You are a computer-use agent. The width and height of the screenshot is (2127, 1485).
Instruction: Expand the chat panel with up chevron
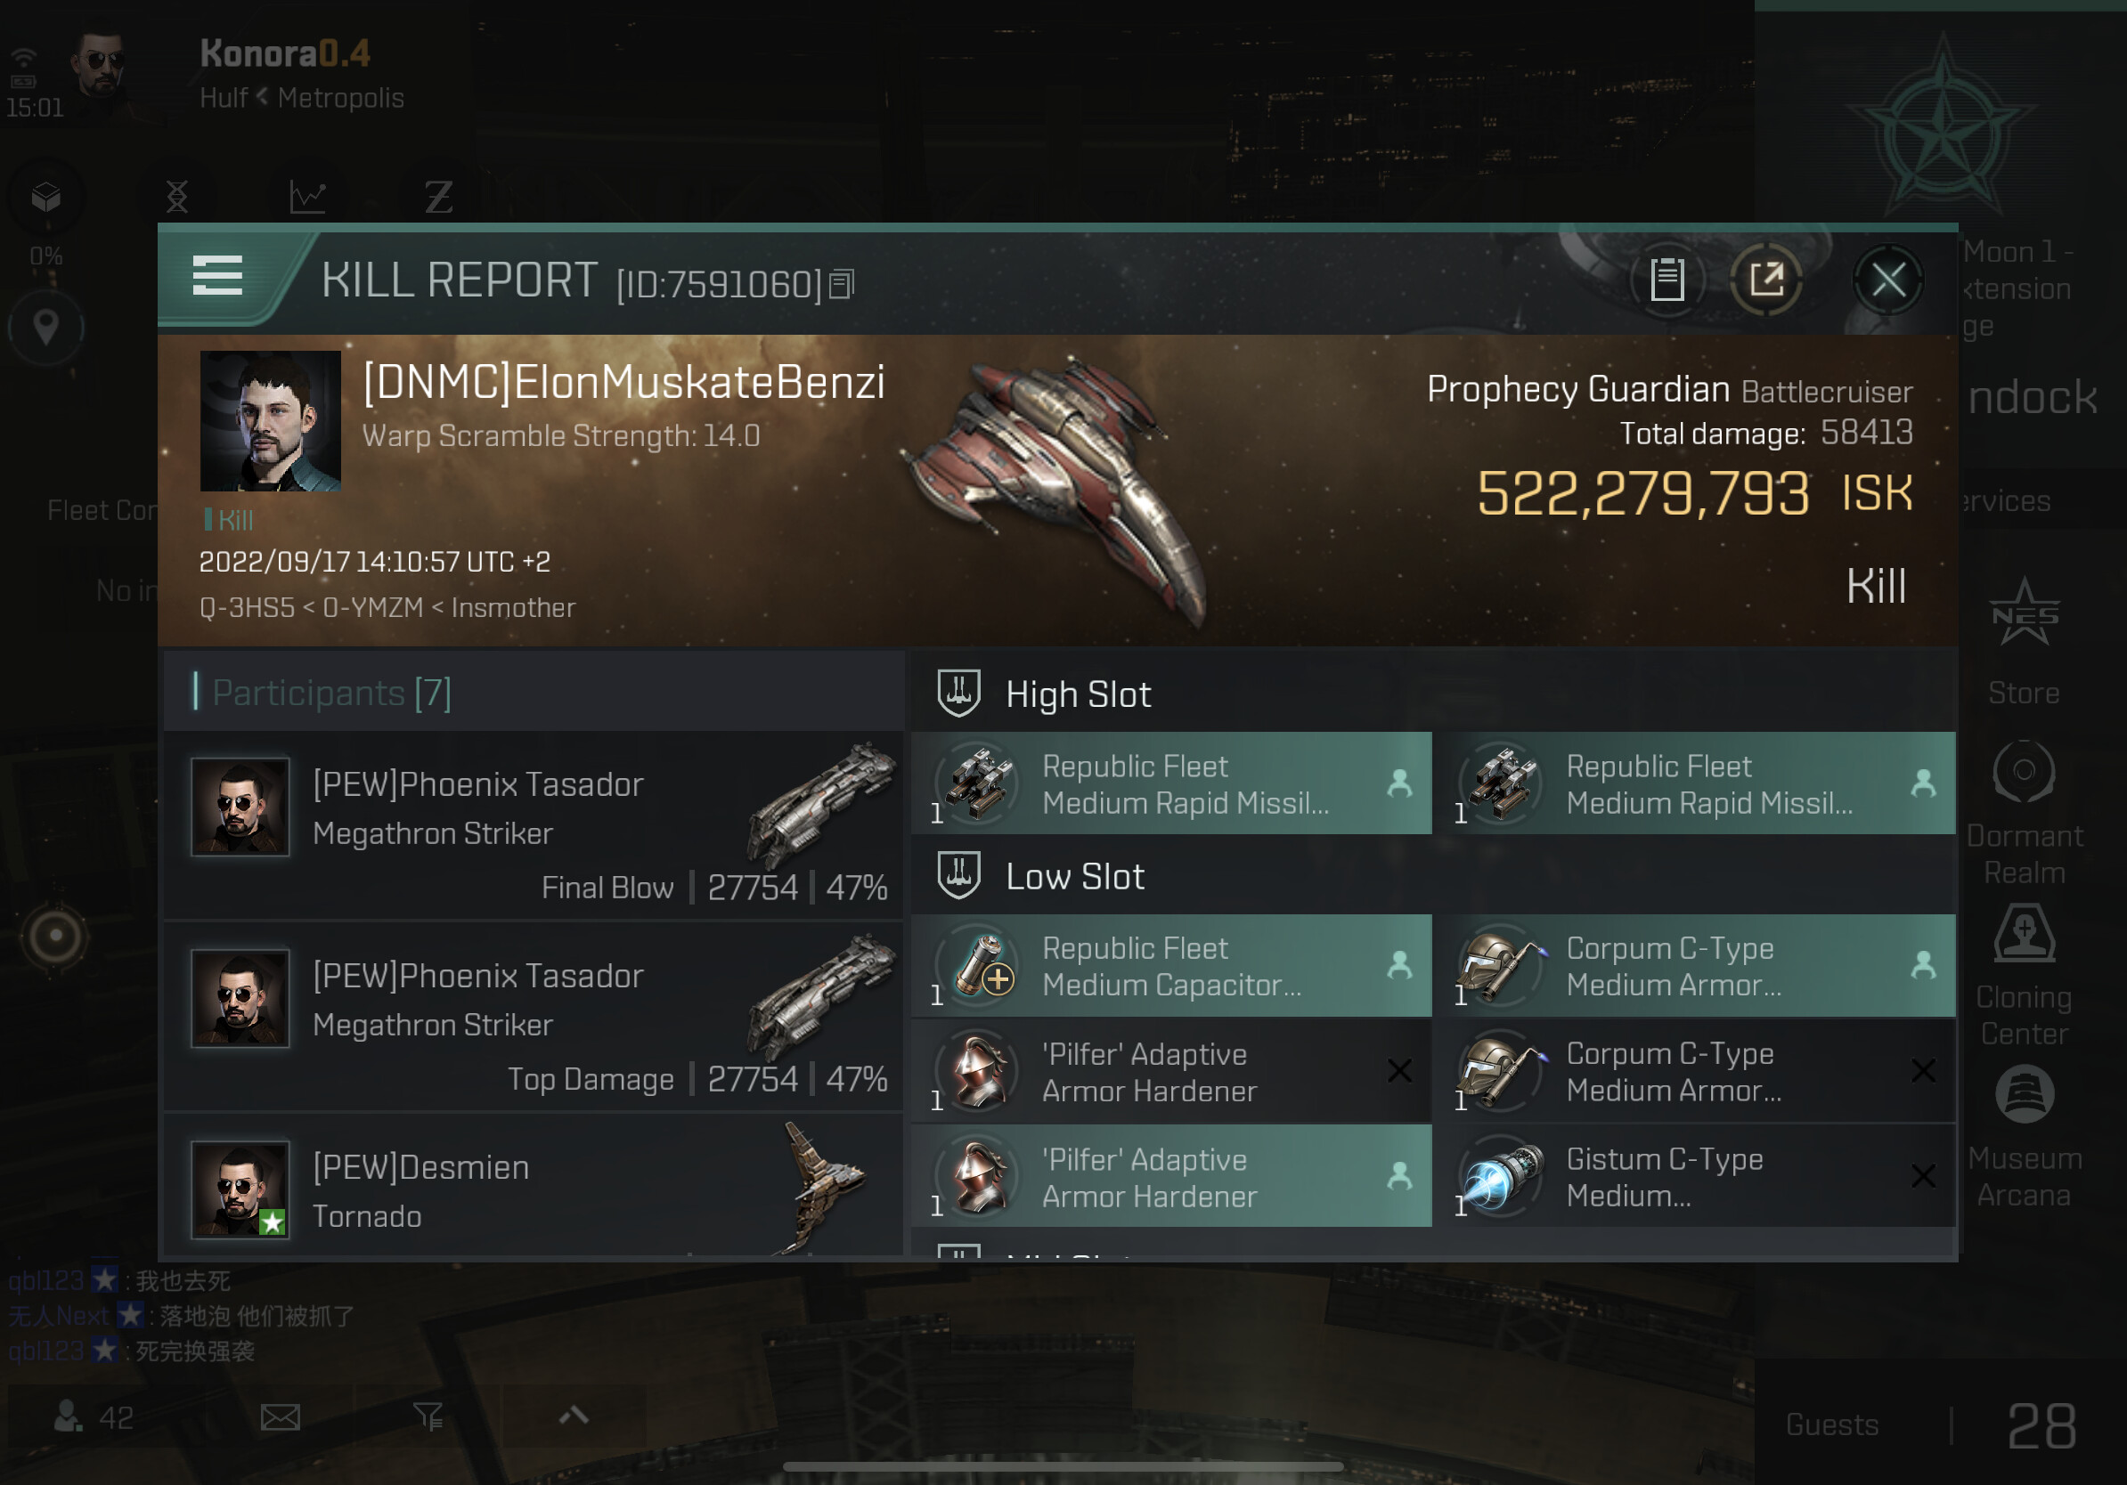click(x=575, y=1415)
